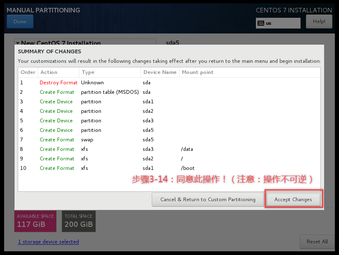The width and height of the screenshot is (339, 255).
Task: Click the 'CENTOS 7 INSTALLATION' title text
Action: pyautogui.click(x=294, y=10)
